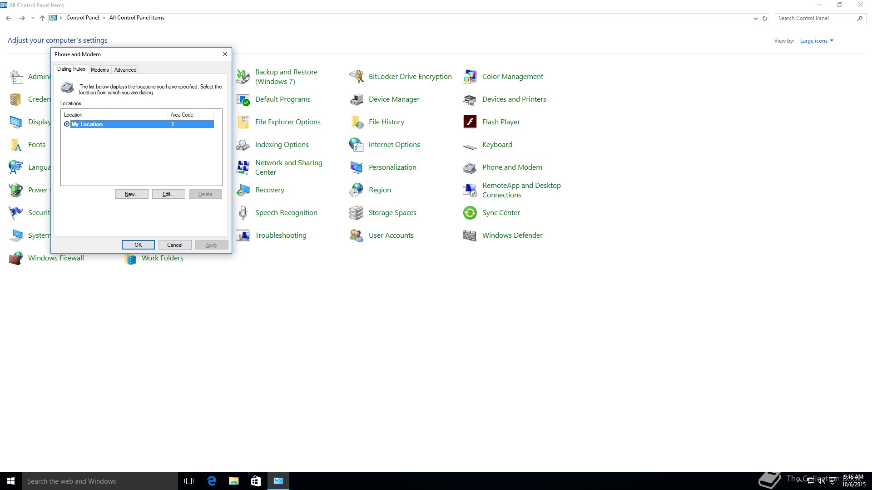Image resolution: width=872 pixels, height=490 pixels.
Task: Open the Keyboard link
Action: [497, 145]
